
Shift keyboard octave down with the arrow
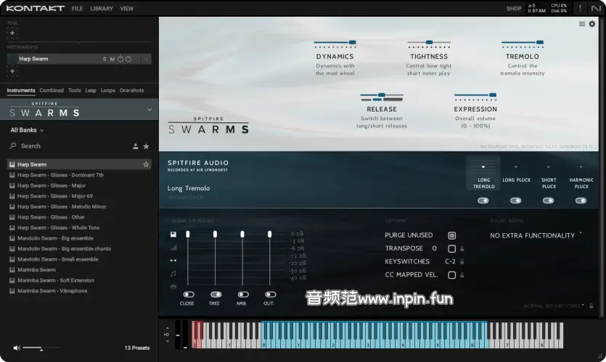[x=167, y=341]
